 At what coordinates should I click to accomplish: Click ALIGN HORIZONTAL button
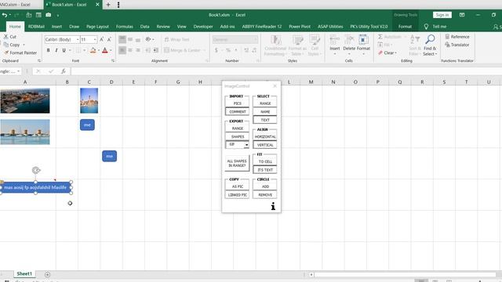pos(265,136)
